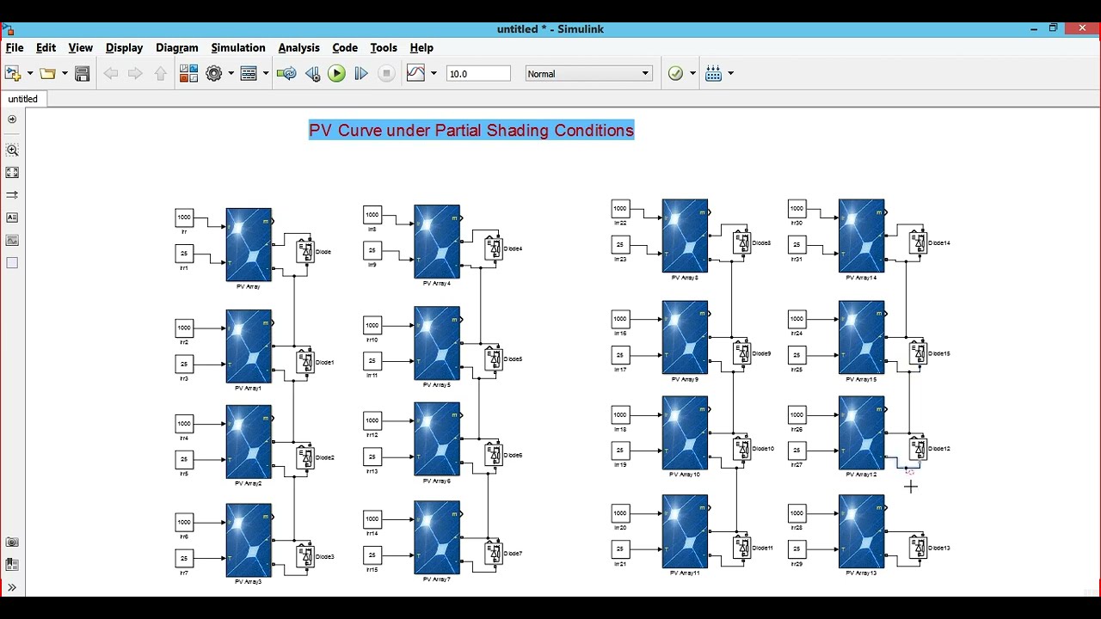Click the Update Diagram refresh icon
The image size is (1101, 619).
286,74
